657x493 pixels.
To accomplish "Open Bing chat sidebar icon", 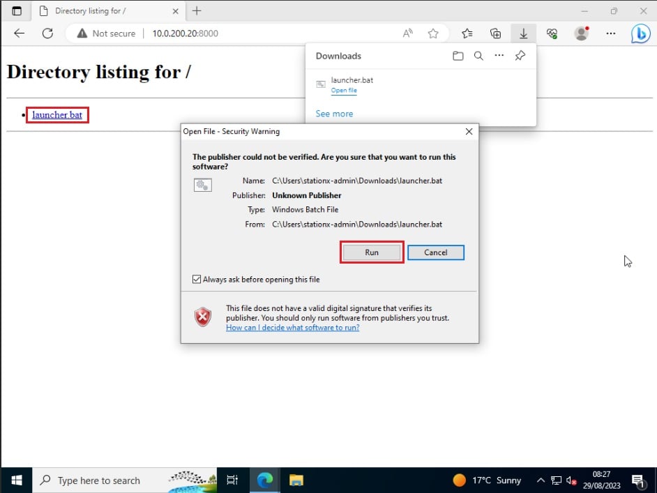I will pyautogui.click(x=641, y=33).
